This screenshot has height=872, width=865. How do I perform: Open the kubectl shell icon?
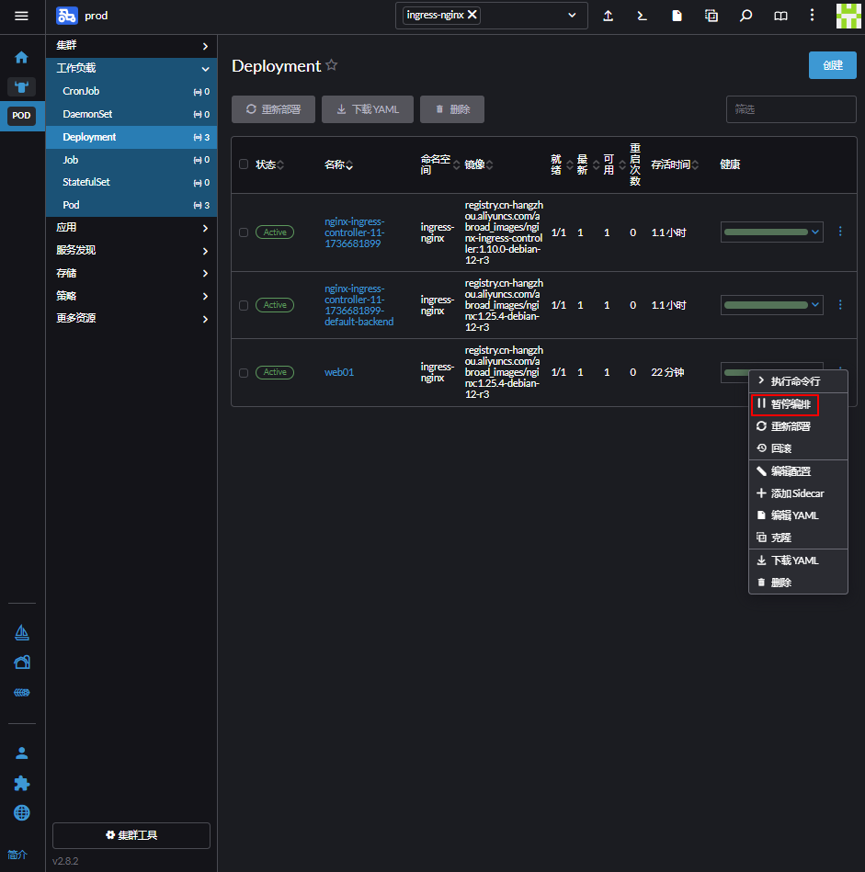coord(642,16)
